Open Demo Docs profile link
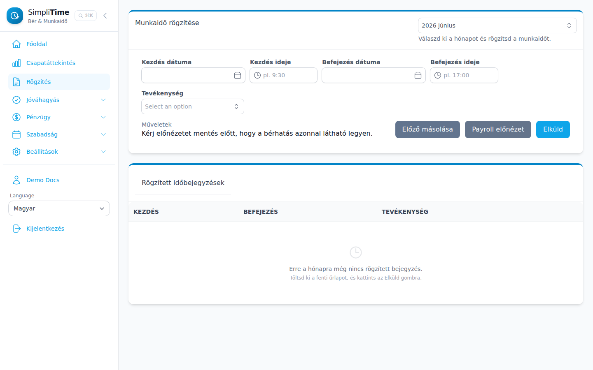 [x=59, y=180]
